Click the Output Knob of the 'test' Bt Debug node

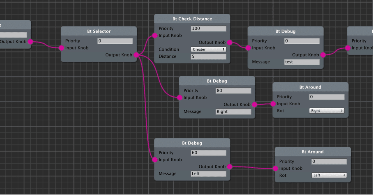[x=323, y=54]
